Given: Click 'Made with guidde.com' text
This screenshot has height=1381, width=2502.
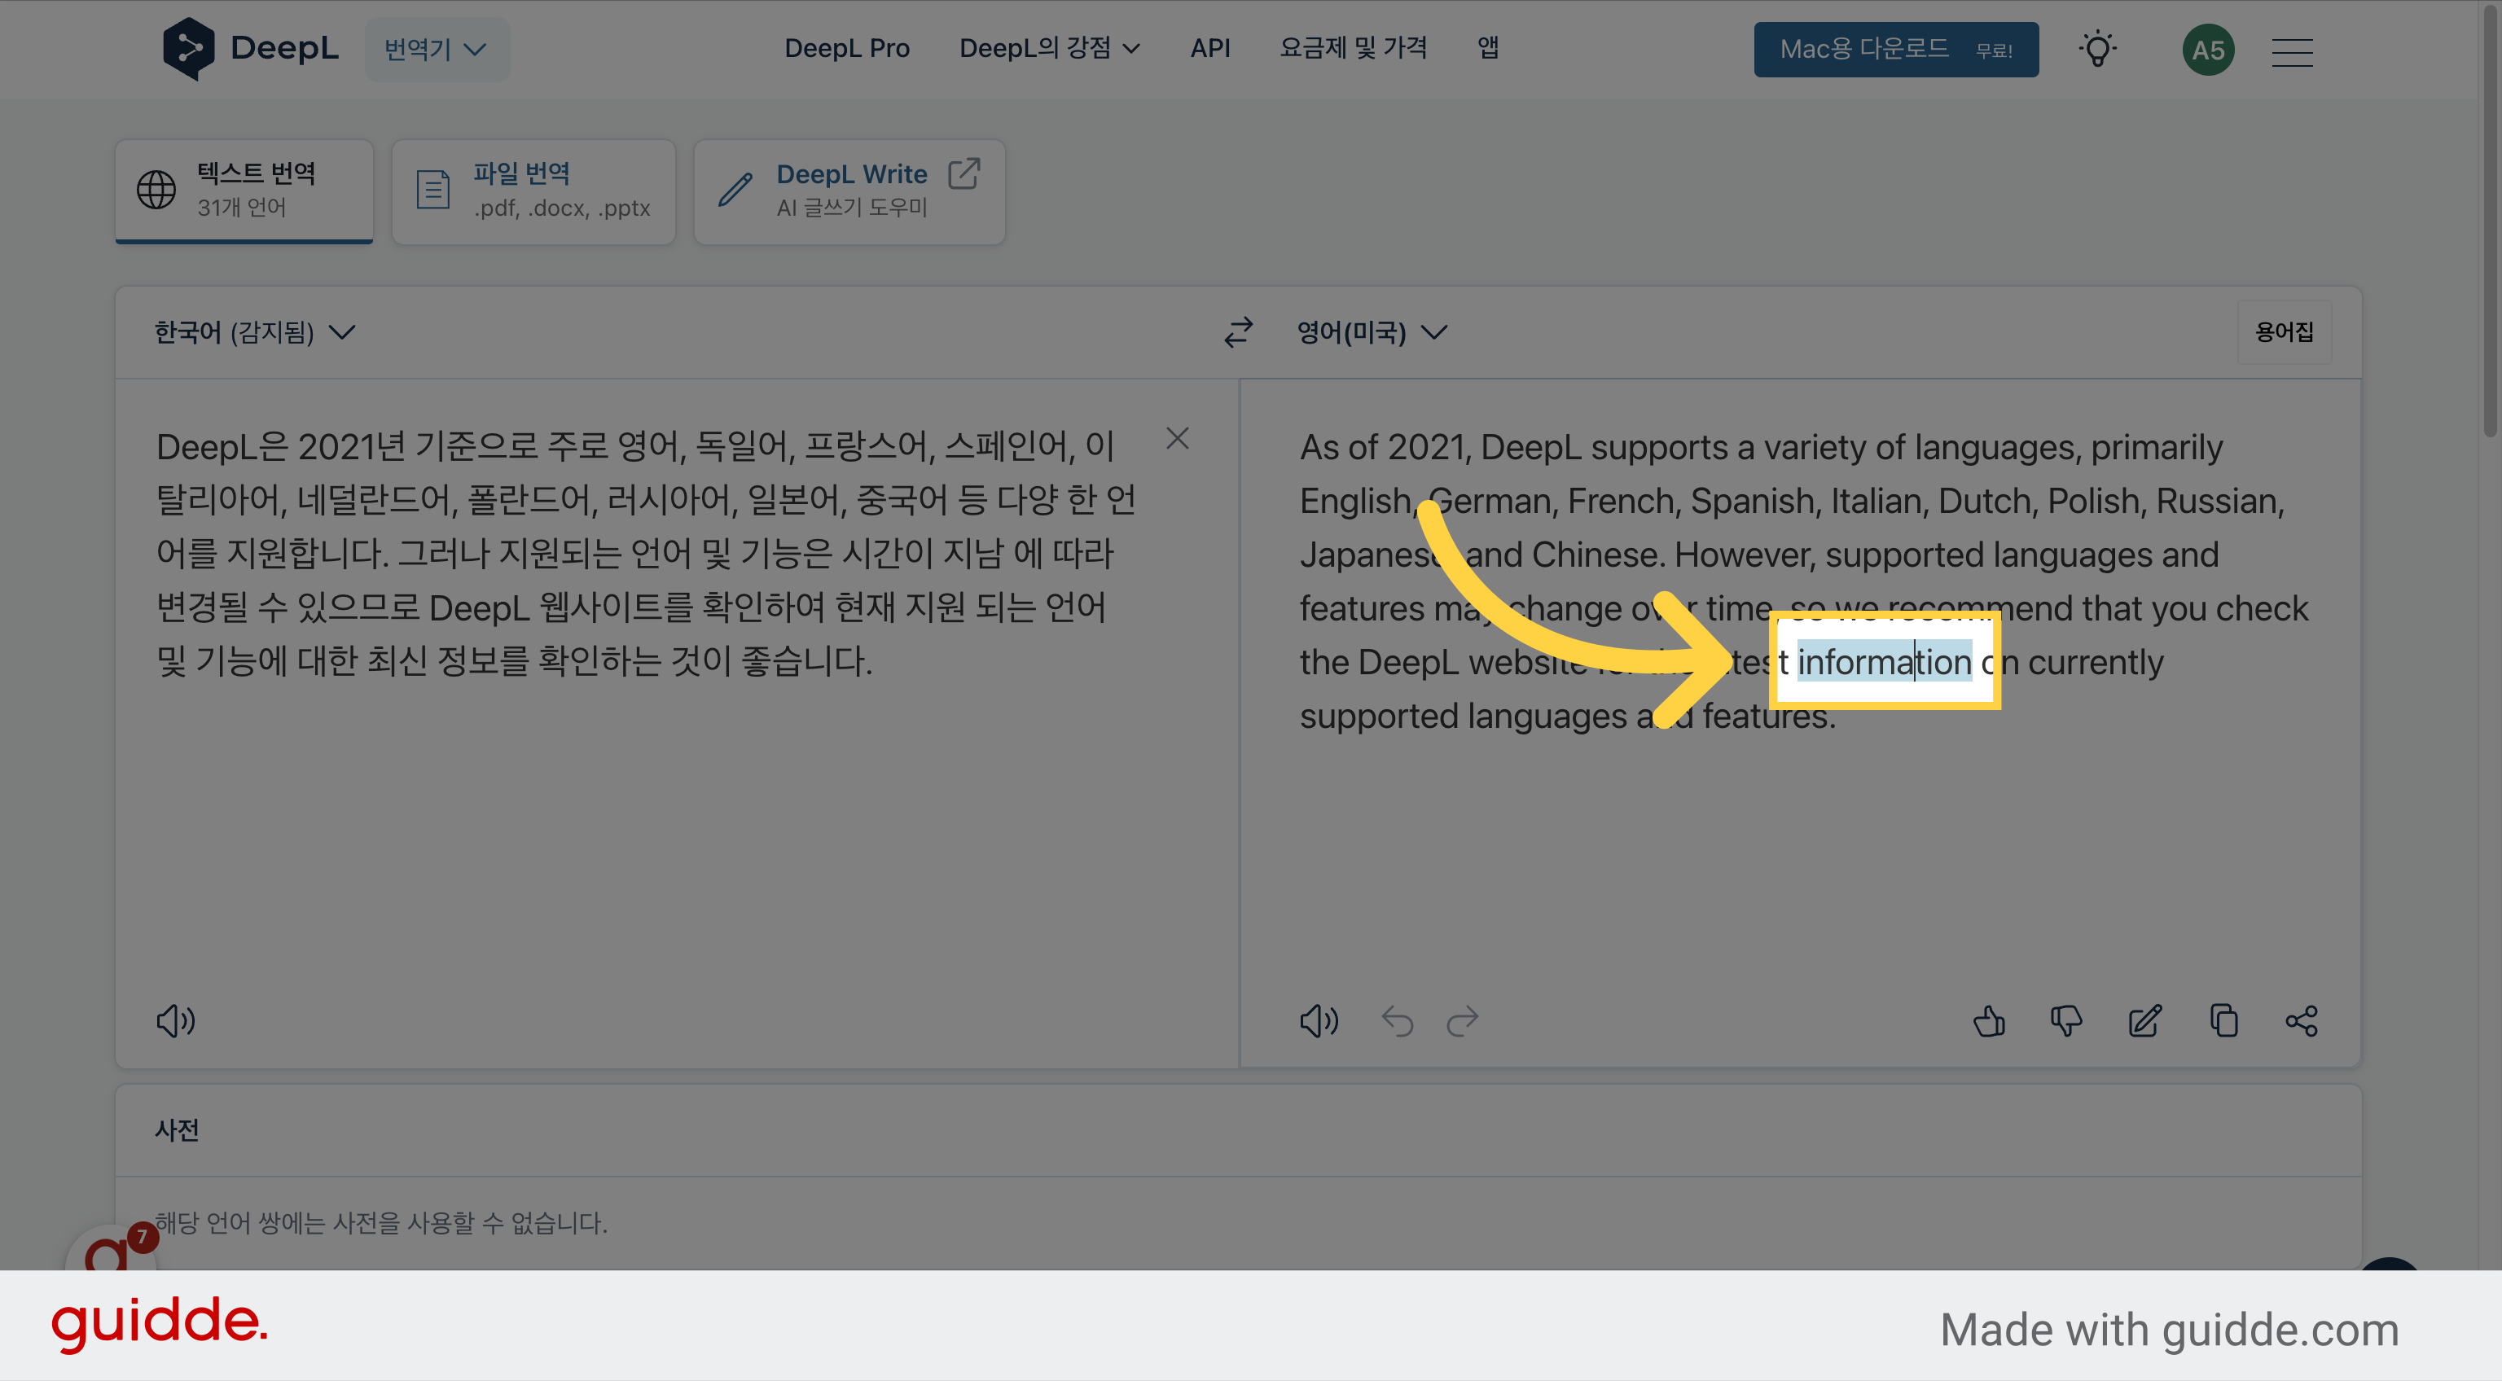Looking at the screenshot, I should pyautogui.click(x=2169, y=1330).
